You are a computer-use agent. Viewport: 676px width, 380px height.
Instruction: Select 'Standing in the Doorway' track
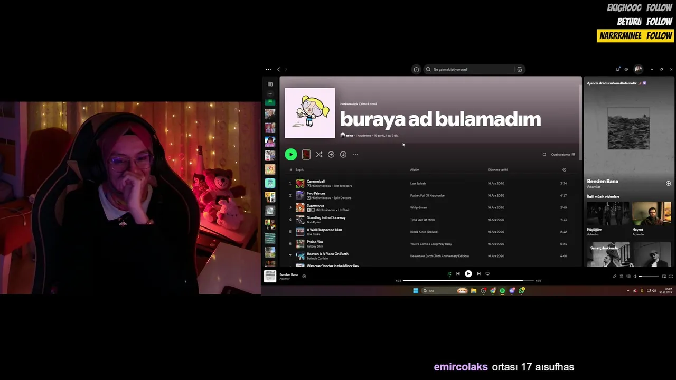pyautogui.click(x=326, y=218)
